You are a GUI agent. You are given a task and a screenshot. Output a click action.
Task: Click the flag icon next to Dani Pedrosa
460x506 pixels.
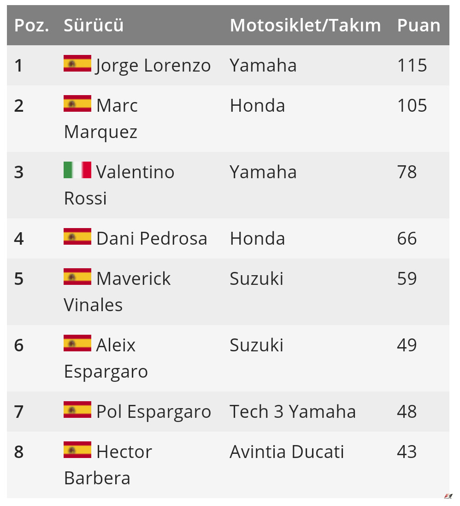click(77, 236)
